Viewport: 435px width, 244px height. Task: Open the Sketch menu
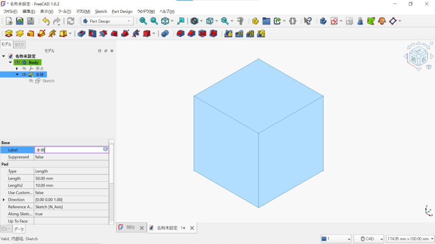(101, 11)
